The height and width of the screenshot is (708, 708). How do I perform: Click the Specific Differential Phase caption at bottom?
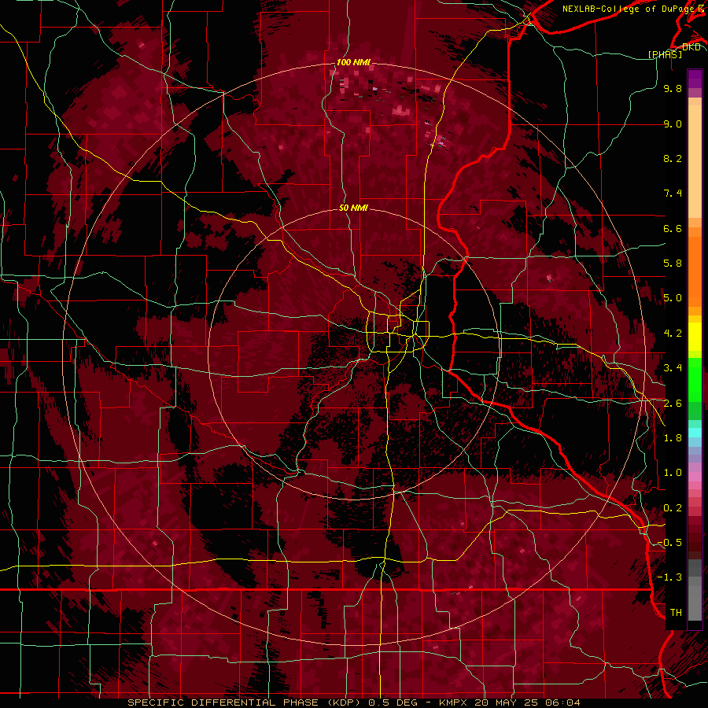tap(354, 702)
